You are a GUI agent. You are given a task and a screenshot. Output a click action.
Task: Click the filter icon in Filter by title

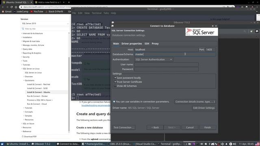pyautogui.click(x=23, y=29)
